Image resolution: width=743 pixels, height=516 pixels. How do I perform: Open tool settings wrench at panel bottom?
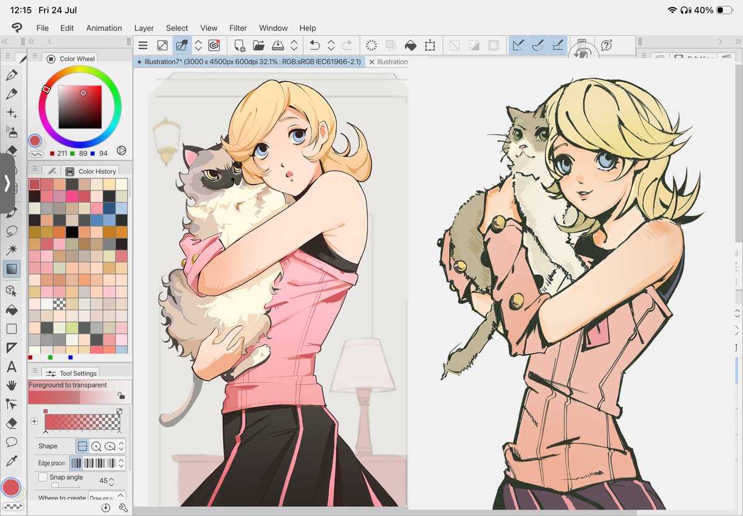pyautogui.click(x=122, y=508)
